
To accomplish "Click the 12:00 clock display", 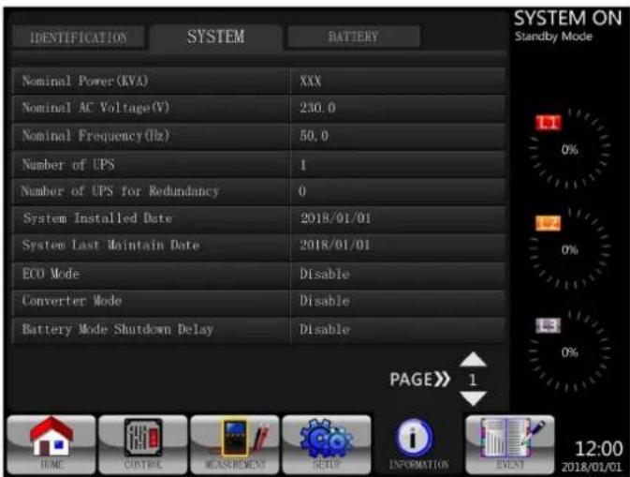I will (x=598, y=449).
